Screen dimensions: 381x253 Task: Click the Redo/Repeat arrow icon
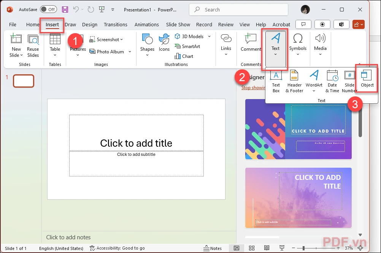[90, 10]
